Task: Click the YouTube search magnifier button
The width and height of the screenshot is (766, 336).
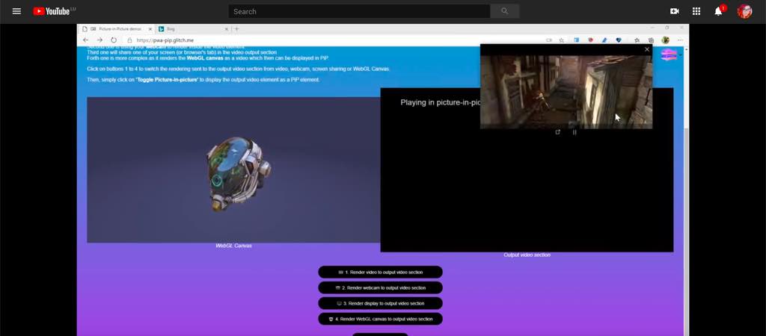Action: point(504,11)
